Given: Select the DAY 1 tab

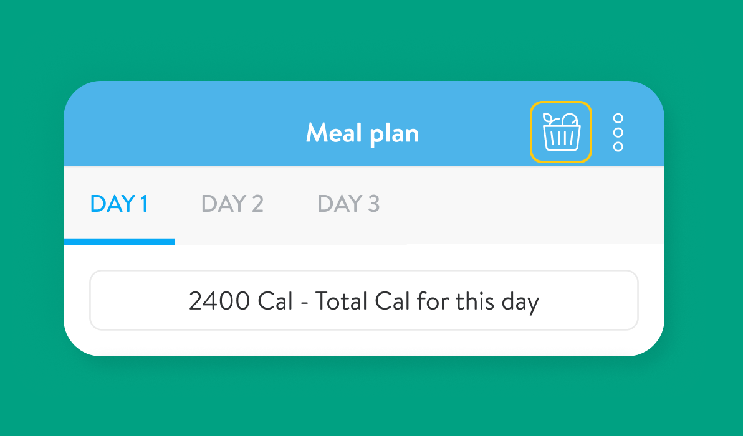Looking at the screenshot, I should click(119, 204).
